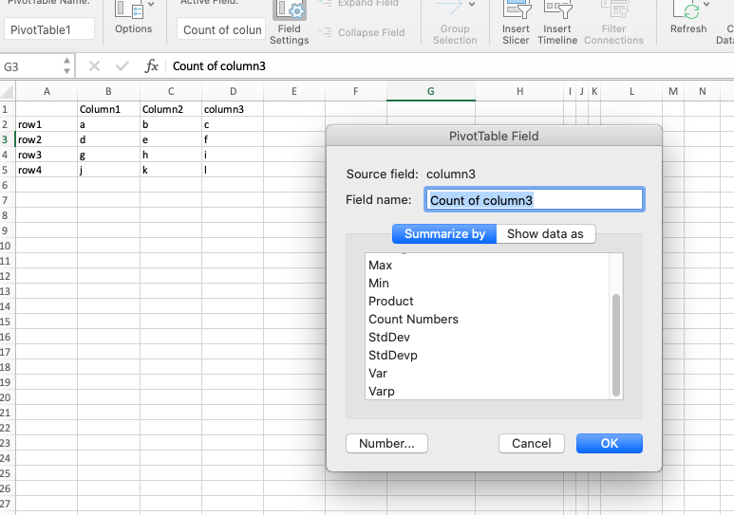Viewport: 734px width, 515px height.
Task: Insert Timeline from ribbon
Action: pyautogui.click(x=557, y=23)
